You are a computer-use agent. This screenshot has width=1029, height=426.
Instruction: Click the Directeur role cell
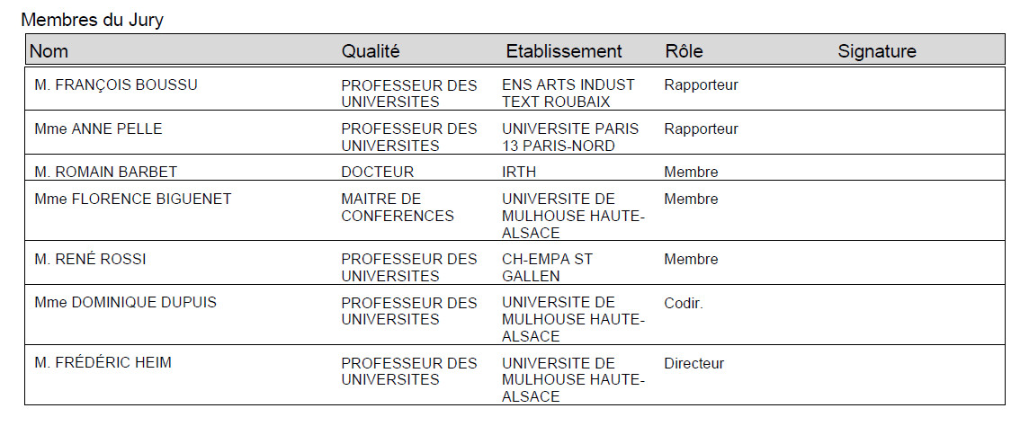(x=693, y=363)
